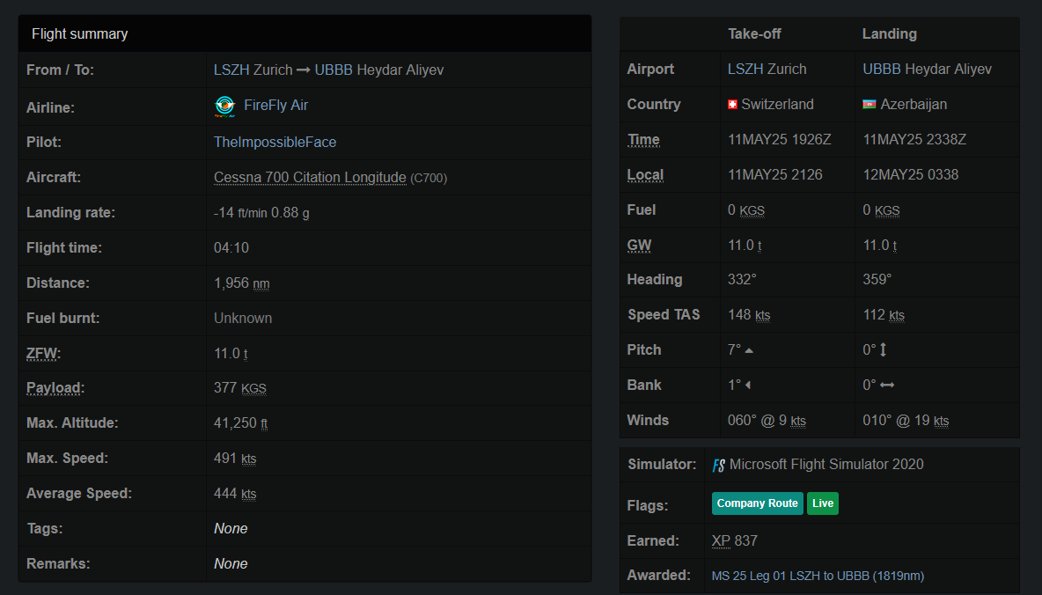The height and width of the screenshot is (595, 1042).
Task: Click the ZFW abbreviation label
Action: pyautogui.click(x=42, y=353)
